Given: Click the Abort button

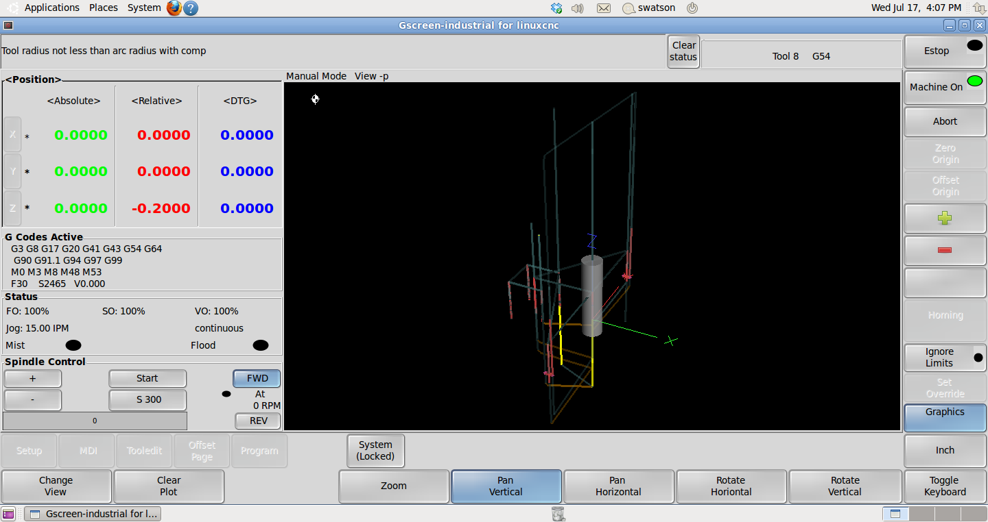Looking at the screenshot, I should pos(945,121).
